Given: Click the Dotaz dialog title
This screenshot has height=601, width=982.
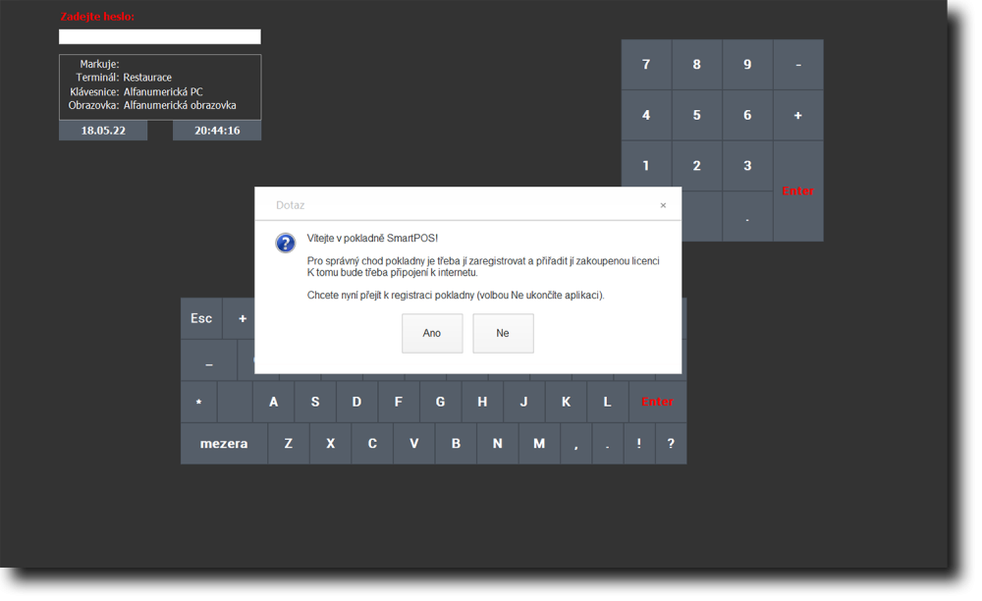Looking at the screenshot, I should pyautogui.click(x=290, y=205).
